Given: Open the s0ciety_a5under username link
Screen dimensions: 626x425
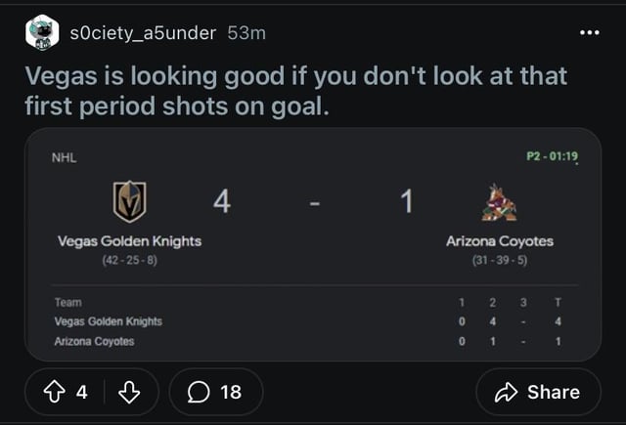Looking at the screenshot, I should 143,33.
